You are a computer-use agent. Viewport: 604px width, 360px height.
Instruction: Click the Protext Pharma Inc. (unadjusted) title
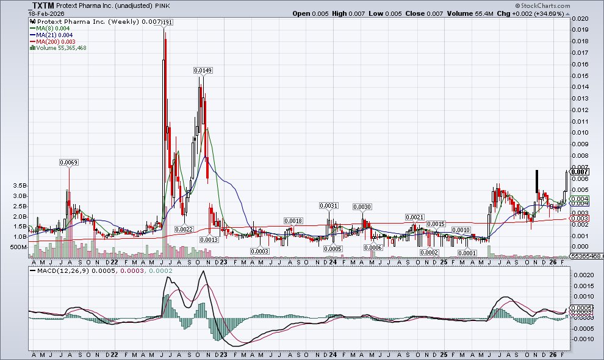tap(104, 5)
